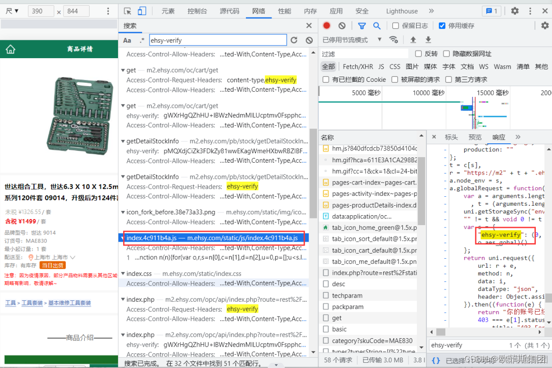Open the Lighthouse panel tab
The image size is (552, 368).
tap(402, 11)
